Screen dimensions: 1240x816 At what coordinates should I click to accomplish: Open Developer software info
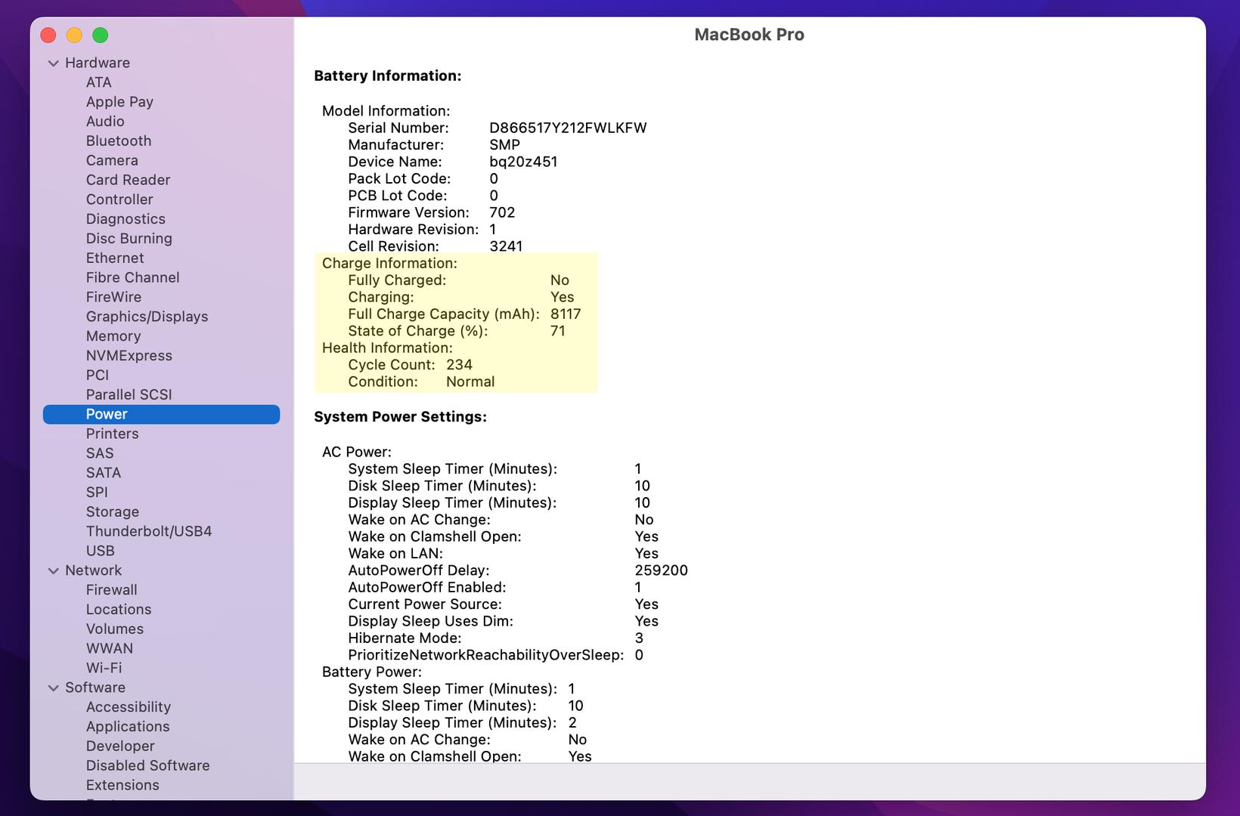click(x=120, y=747)
